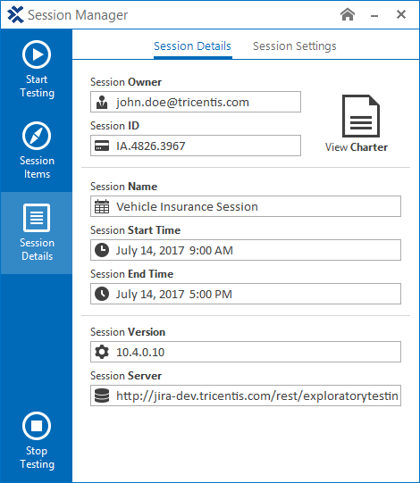
Task: Click the Session ID field IA.4826.3967
Action: (x=196, y=146)
